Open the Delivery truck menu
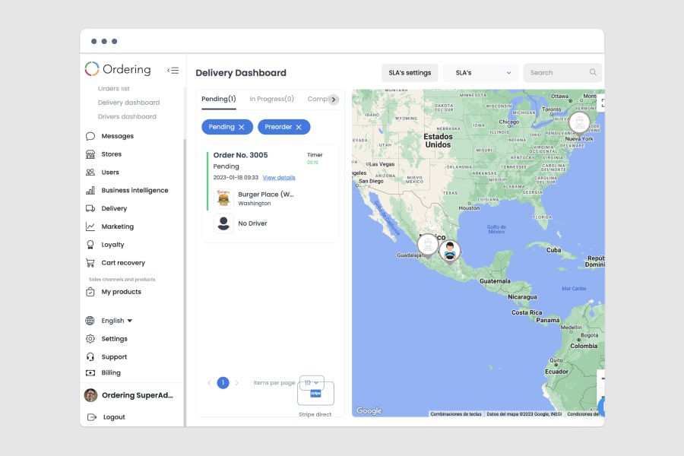Screen dimensions: 684x456 (x=114, y=208)
